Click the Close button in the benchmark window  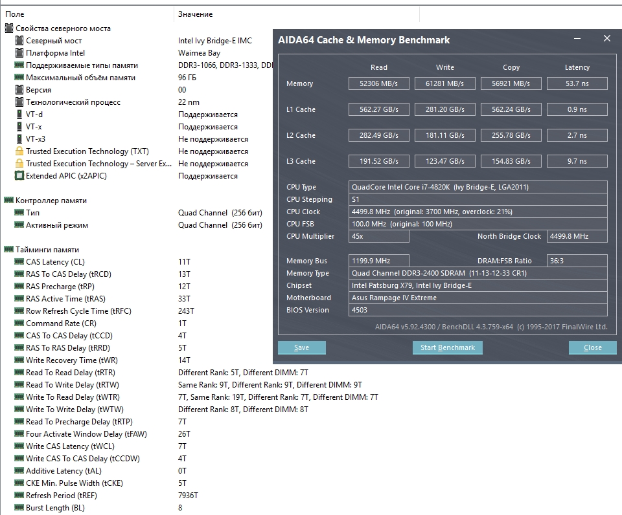[593, 347]
